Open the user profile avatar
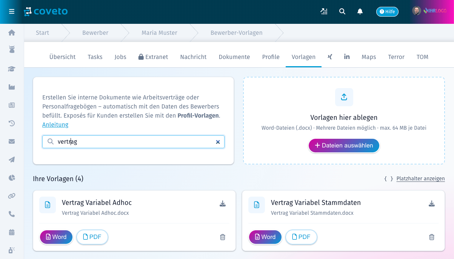Image resolution: width=454 pixels, height=259 pixels. [x=416, y=11]
